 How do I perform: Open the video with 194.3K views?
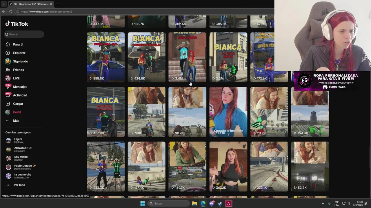pyautogui.click(x=310, y=112)
